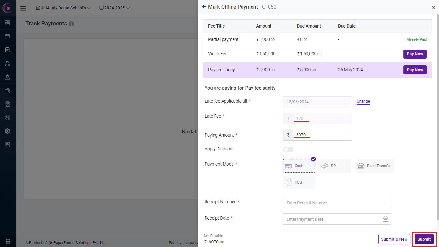Screen dimensions: 439x247
Task: Open the dashboard icon in sidebar
Action: pyautogui.click(x=7, y=23)
